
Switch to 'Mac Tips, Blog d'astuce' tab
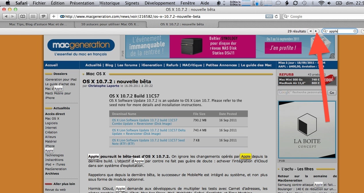coord(38,24)
